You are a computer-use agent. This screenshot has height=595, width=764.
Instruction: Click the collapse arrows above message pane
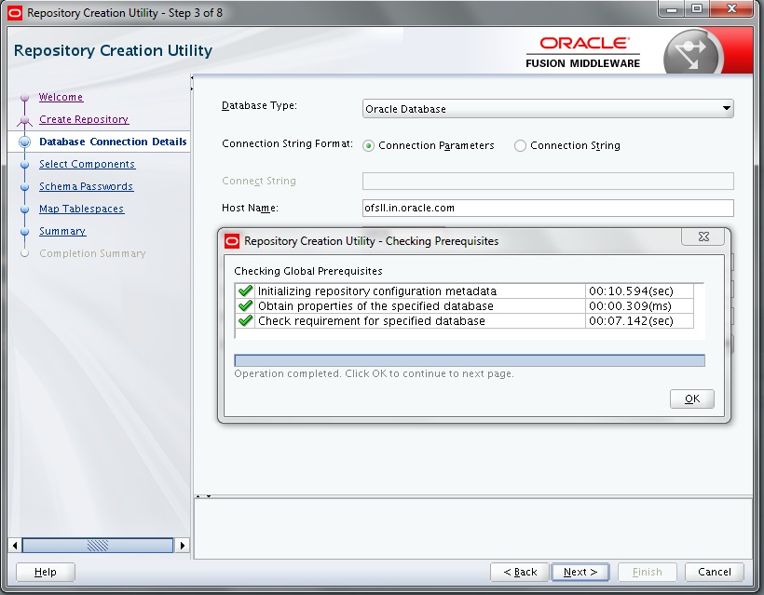tap(203, 496)
